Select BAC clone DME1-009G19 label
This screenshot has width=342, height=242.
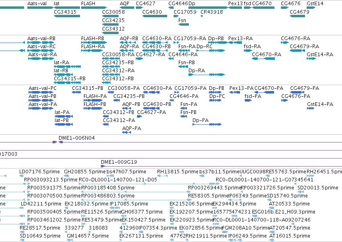click(x=119, y=162)
